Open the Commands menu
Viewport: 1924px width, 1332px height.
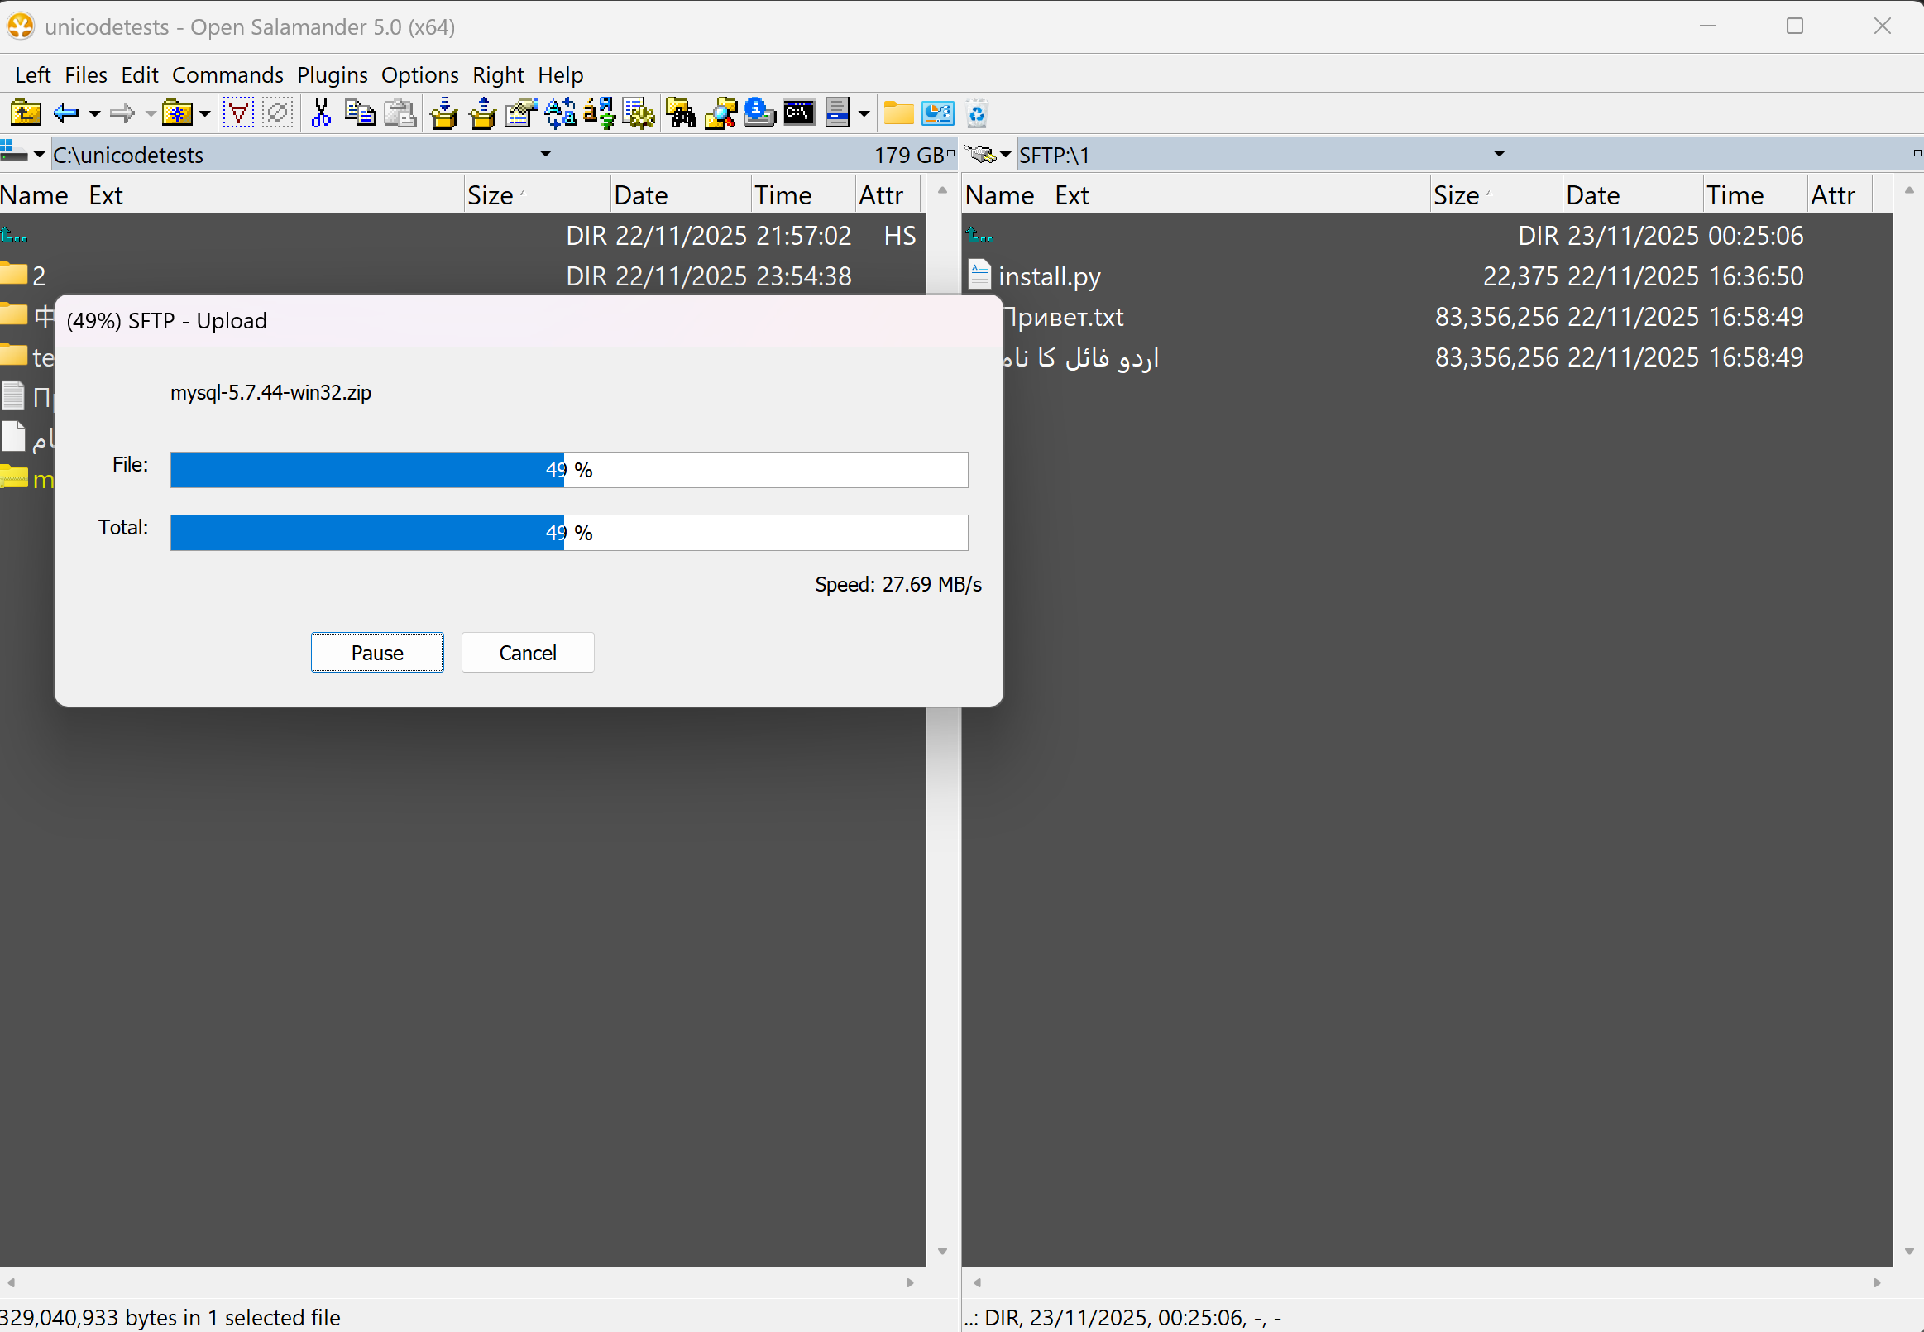click(227, 75)
